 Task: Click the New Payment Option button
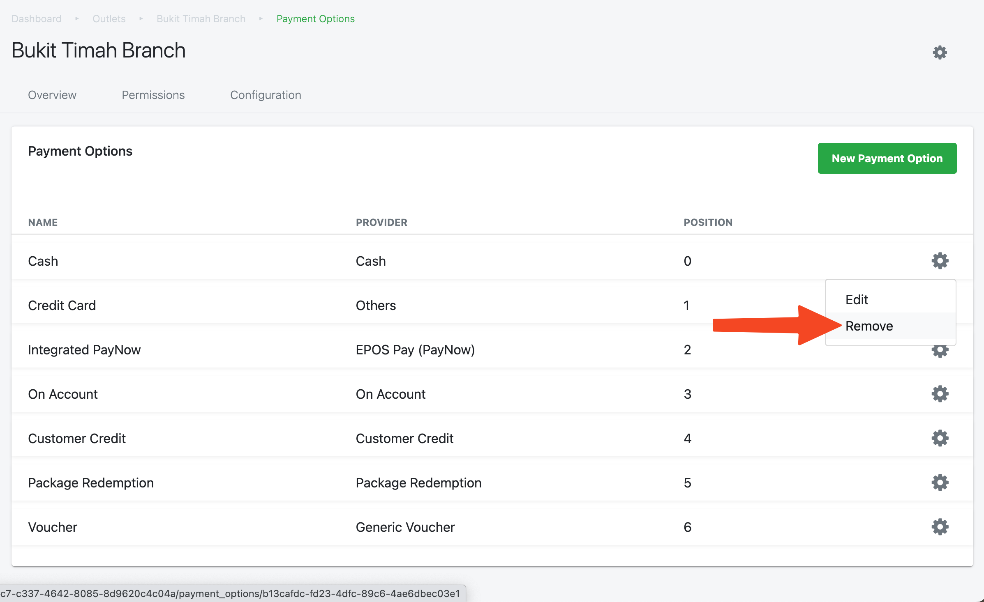[887, 158]
